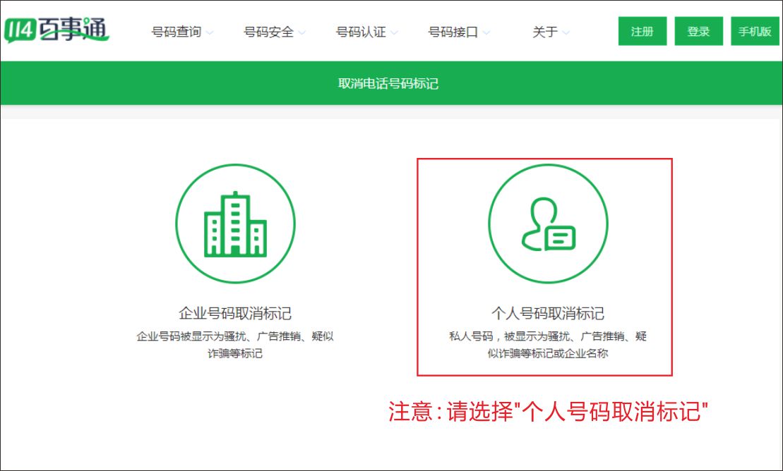Open the 关于 menu
The image size is (783, 471).
(x=545, y=32)
